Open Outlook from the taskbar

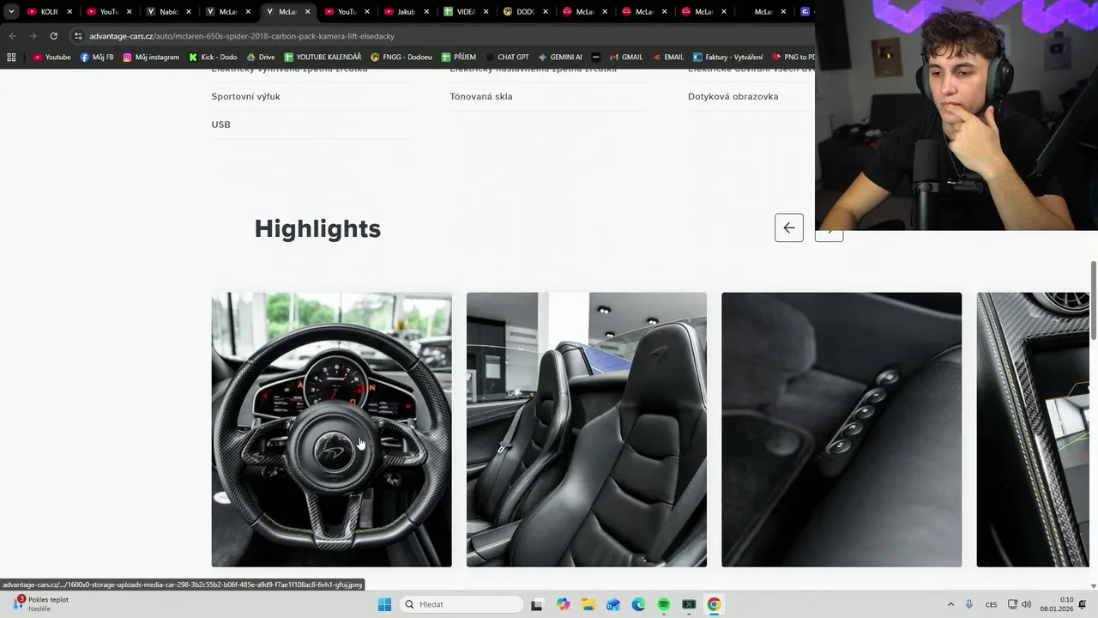click(612, 604)
